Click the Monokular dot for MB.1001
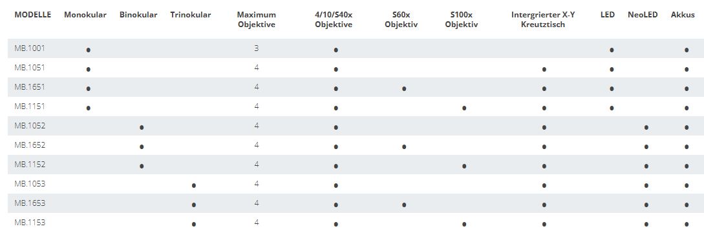Screen dimensions: 704x242 tap(89, 50)
